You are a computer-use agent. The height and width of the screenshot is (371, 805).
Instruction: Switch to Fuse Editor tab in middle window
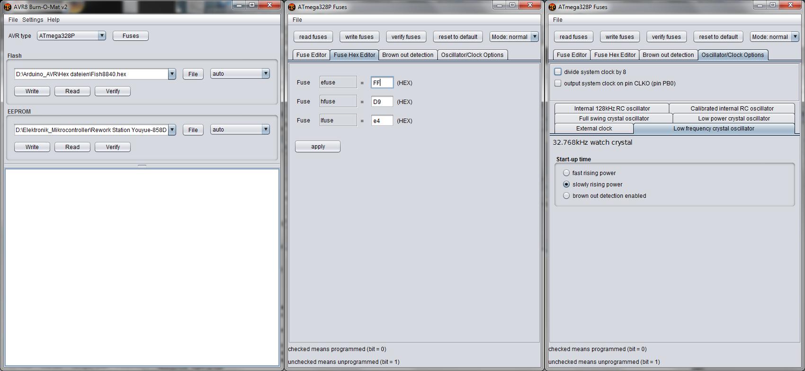[311, 55]
